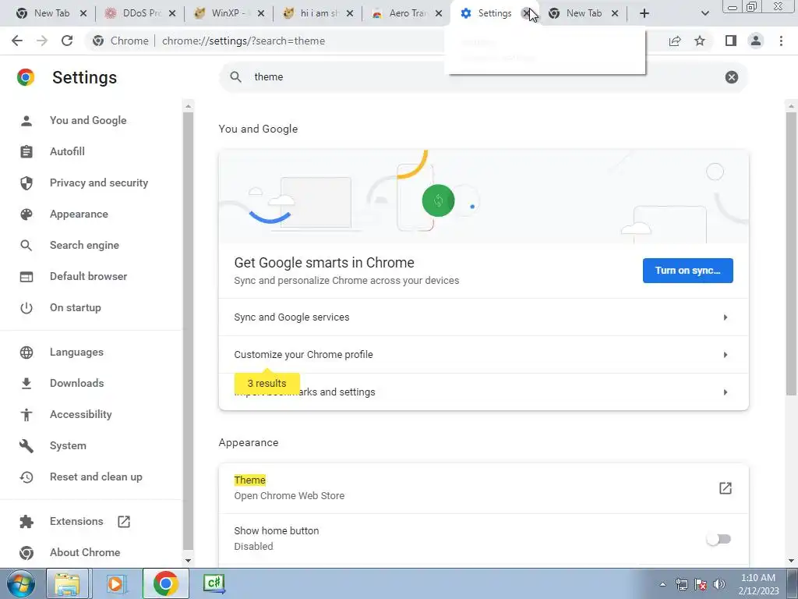Viewport: 798px width, 599px height.
Task: Open a new tab with plus button
Action: tap(644, 13)
